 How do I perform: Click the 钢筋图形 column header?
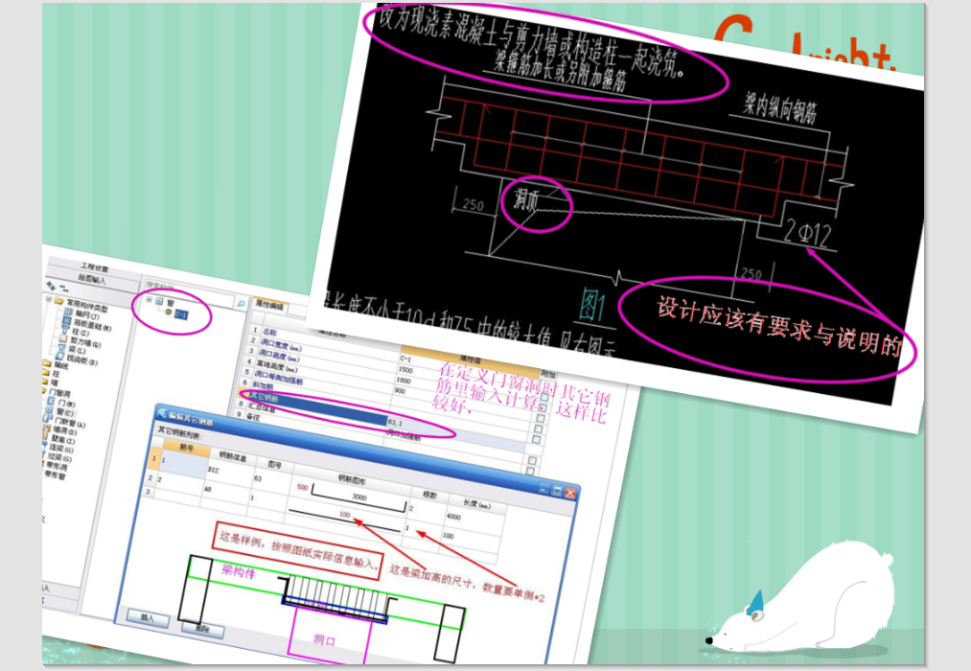353,479
